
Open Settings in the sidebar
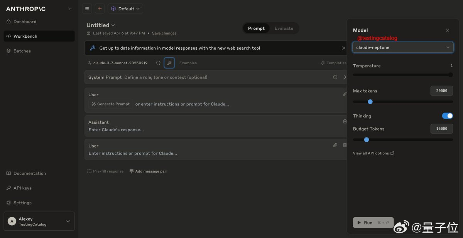tap(39, 203)
